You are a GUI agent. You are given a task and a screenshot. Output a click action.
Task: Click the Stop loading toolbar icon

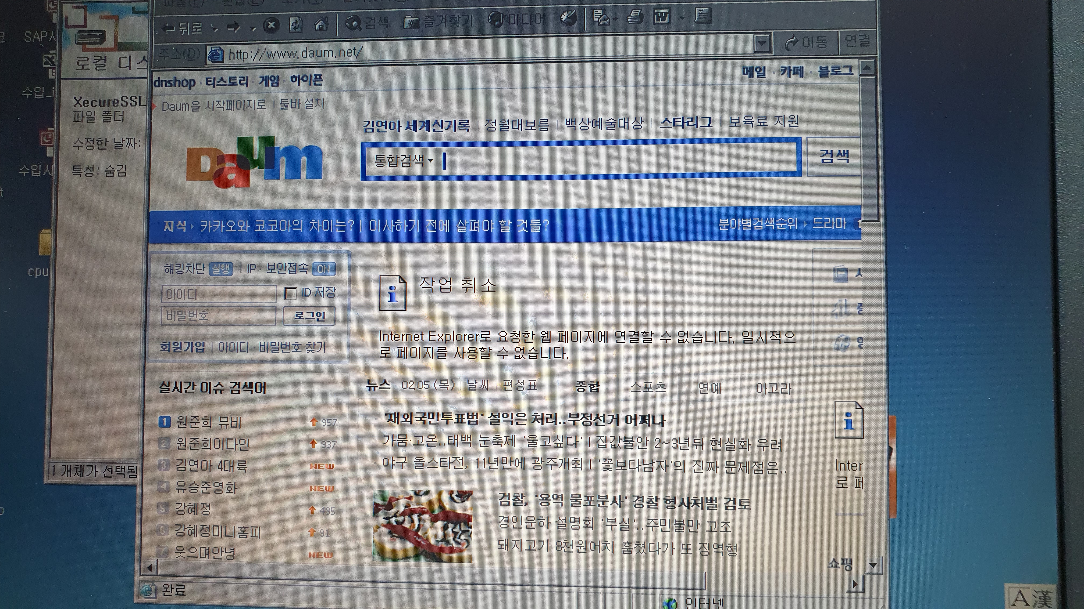click(272, 25)
